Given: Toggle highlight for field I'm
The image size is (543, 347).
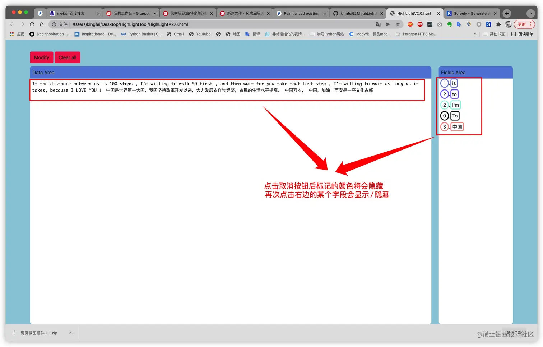Looking at the screenshot, I should 455,105.
